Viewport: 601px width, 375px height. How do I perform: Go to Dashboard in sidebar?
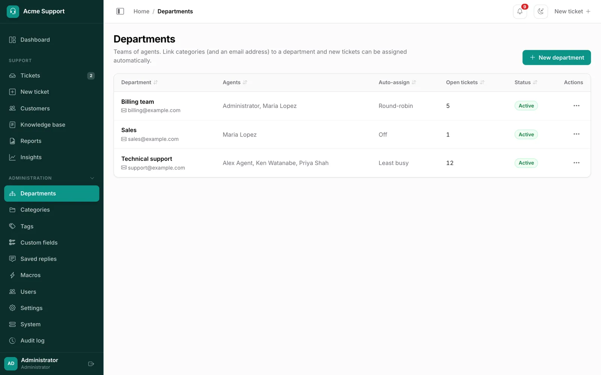coord(52,40)
